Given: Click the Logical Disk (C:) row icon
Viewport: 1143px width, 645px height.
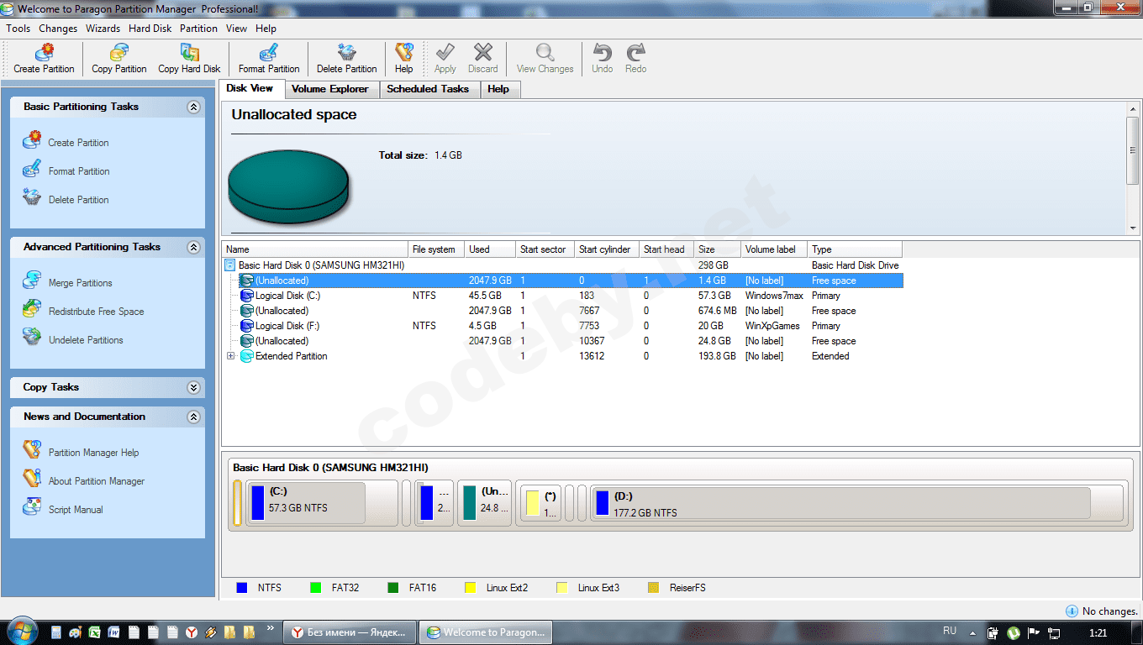Looking at the screenshot, I should (247, 296).
